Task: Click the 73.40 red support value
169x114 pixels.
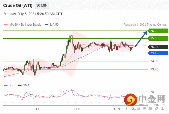Action: click(x=154, y=69)
